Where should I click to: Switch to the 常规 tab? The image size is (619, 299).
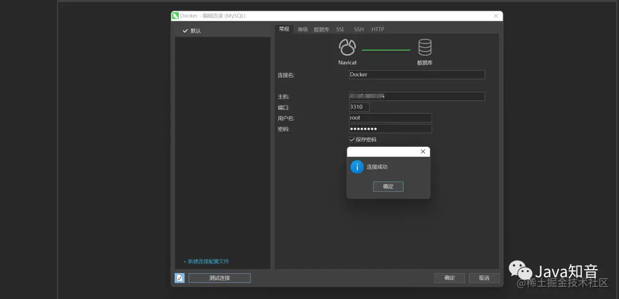pyautogui.click(x=284, y=29)
